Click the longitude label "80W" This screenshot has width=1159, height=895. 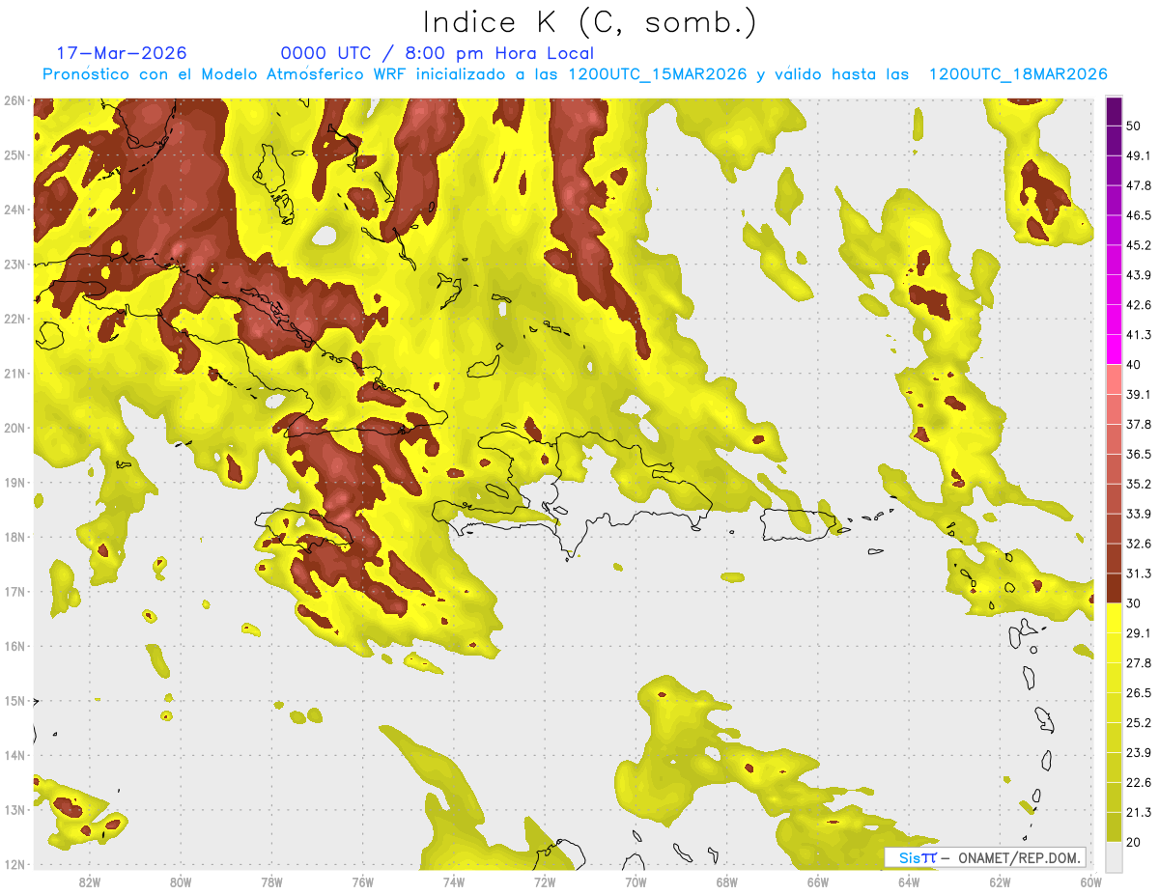tap(181, 881)
